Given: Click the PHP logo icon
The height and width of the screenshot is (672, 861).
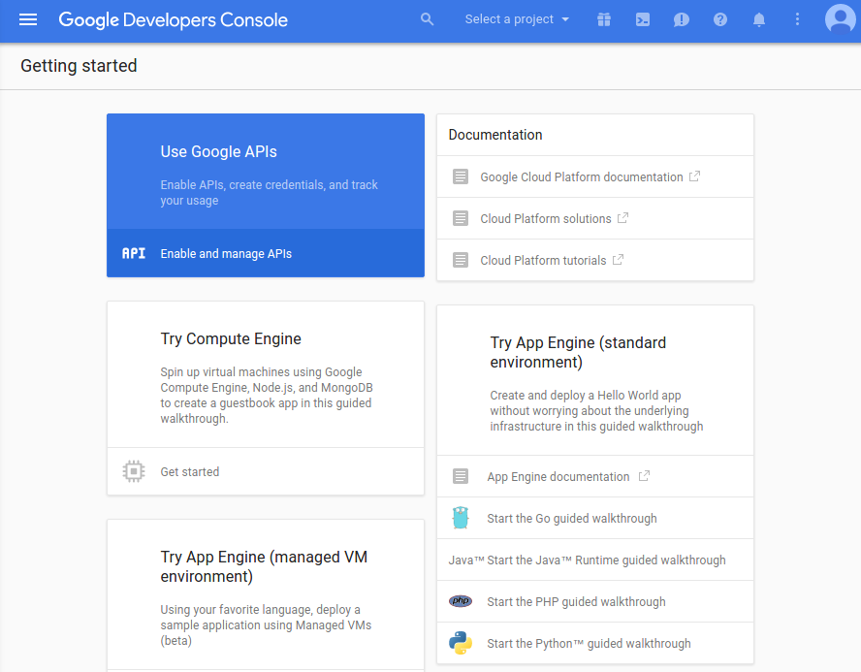Looking at the screenshot, I should [x=461, y=601].
